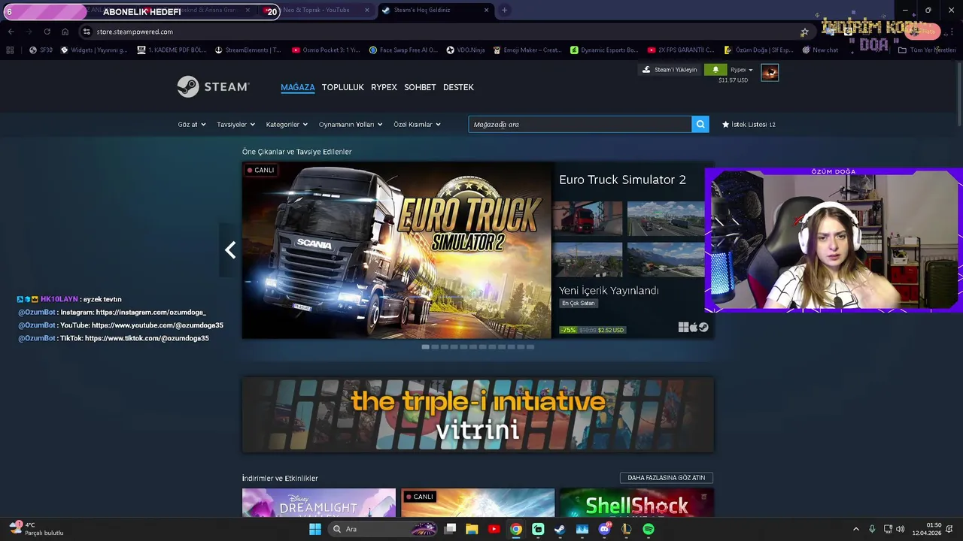Open the Face Swap Free AI bookmark
This screenshot has width=963, height=541.
click(x=403, y=50)
